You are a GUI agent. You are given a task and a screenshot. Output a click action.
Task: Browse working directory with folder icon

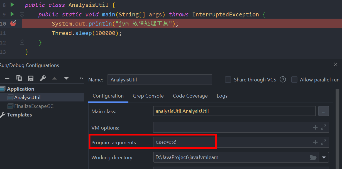tap(313, 157)
